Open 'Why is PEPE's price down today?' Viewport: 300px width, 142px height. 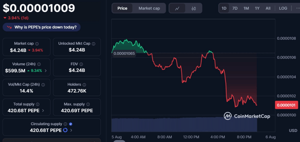[42, 27]
